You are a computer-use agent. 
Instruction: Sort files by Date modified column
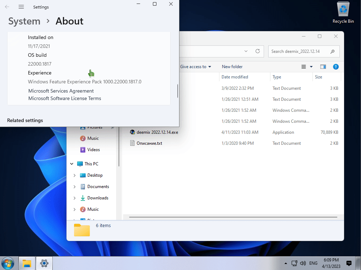(x=235, y=77)
